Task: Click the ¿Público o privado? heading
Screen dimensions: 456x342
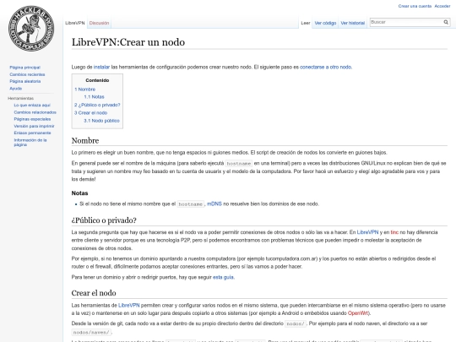Action: (104, 220)
